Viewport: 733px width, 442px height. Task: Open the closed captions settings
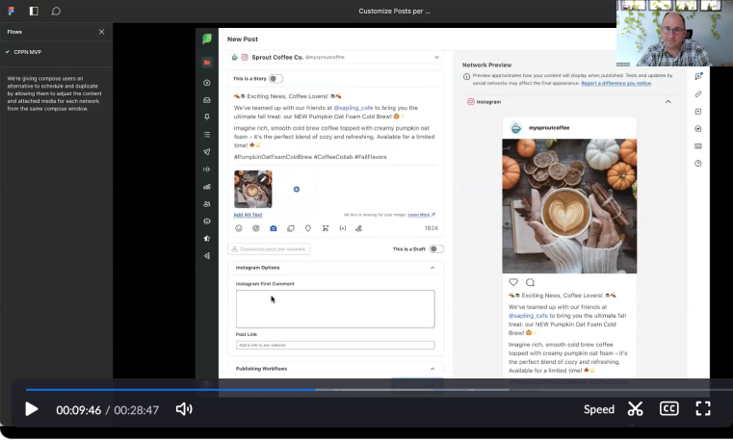(668, 409)
